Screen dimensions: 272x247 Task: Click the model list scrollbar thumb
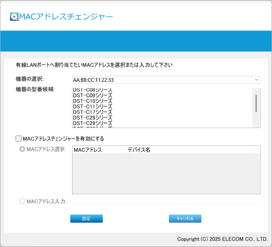point(257,103)
